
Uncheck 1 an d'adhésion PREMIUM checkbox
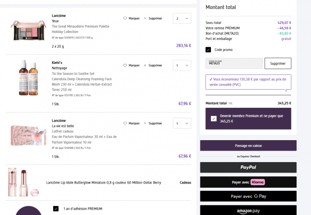pos(56,208)
